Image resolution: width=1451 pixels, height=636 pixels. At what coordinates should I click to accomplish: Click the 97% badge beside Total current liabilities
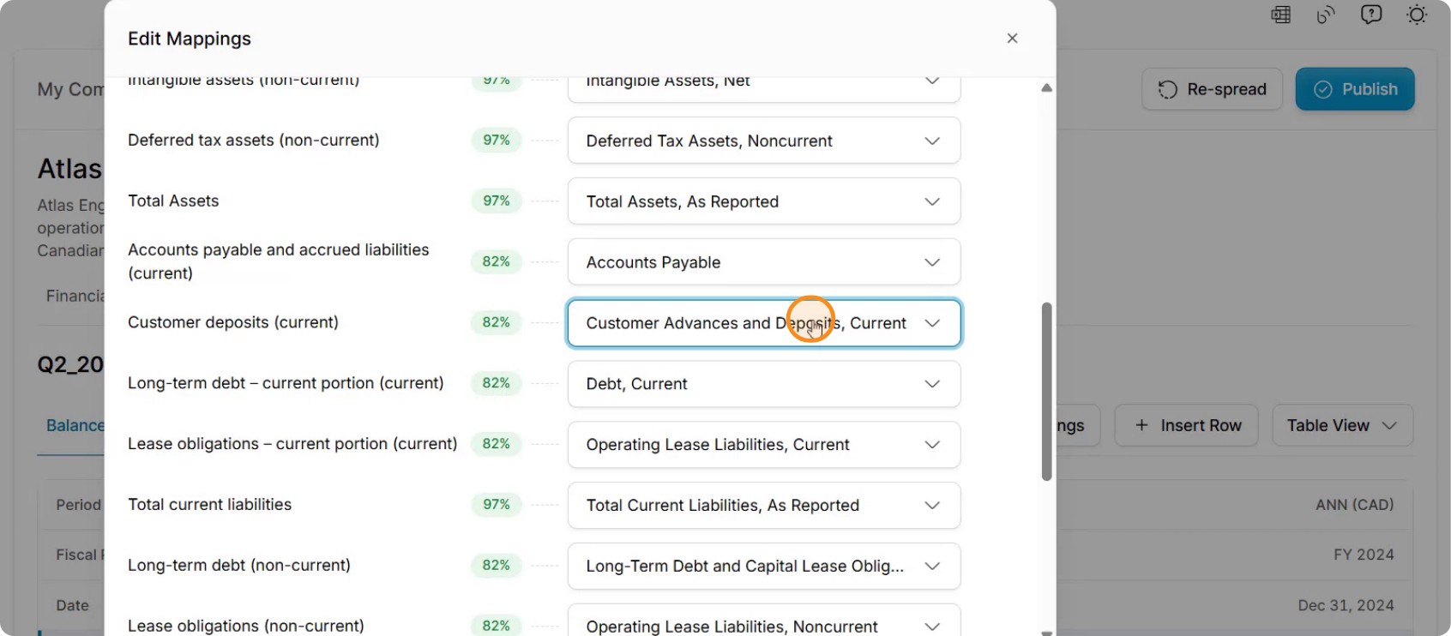(x=497, y=505)
